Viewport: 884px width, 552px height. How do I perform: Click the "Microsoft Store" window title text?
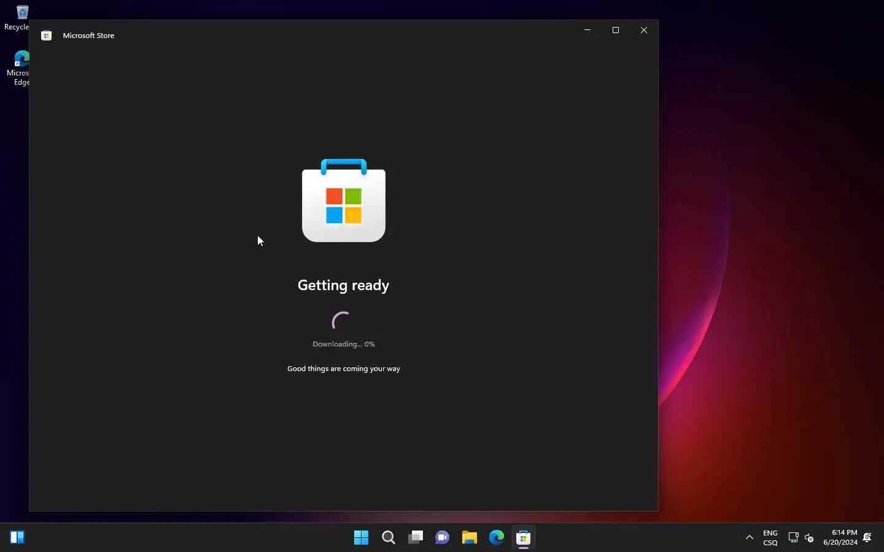(x=89, y=36)
